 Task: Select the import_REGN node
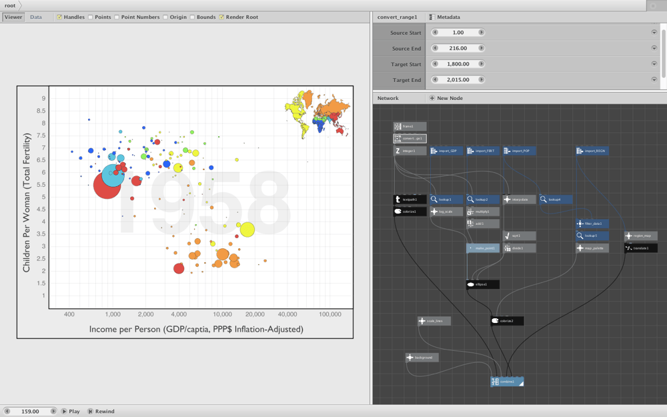tap(592, 151)
